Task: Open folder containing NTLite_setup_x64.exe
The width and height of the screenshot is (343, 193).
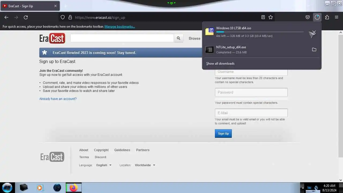Action: [314, 50]
